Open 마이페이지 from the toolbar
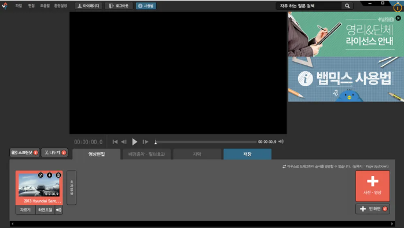 [x=89, y=6]
